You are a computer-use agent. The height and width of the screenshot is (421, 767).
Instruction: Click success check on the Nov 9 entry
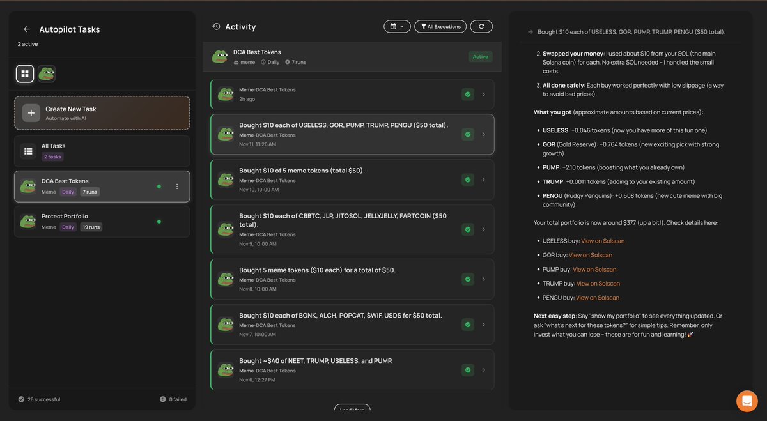point(468,229)
